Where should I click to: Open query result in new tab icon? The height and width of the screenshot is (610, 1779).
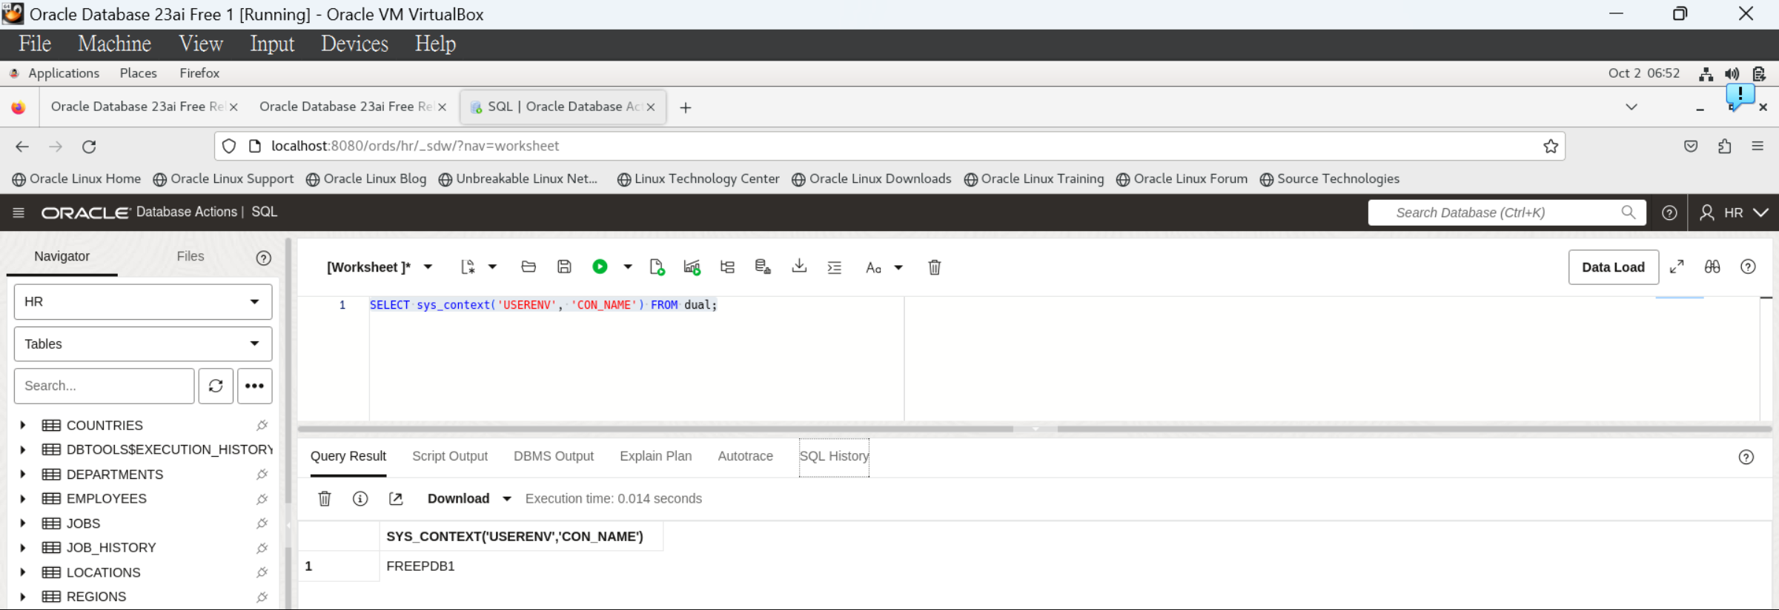coord(396,498)
